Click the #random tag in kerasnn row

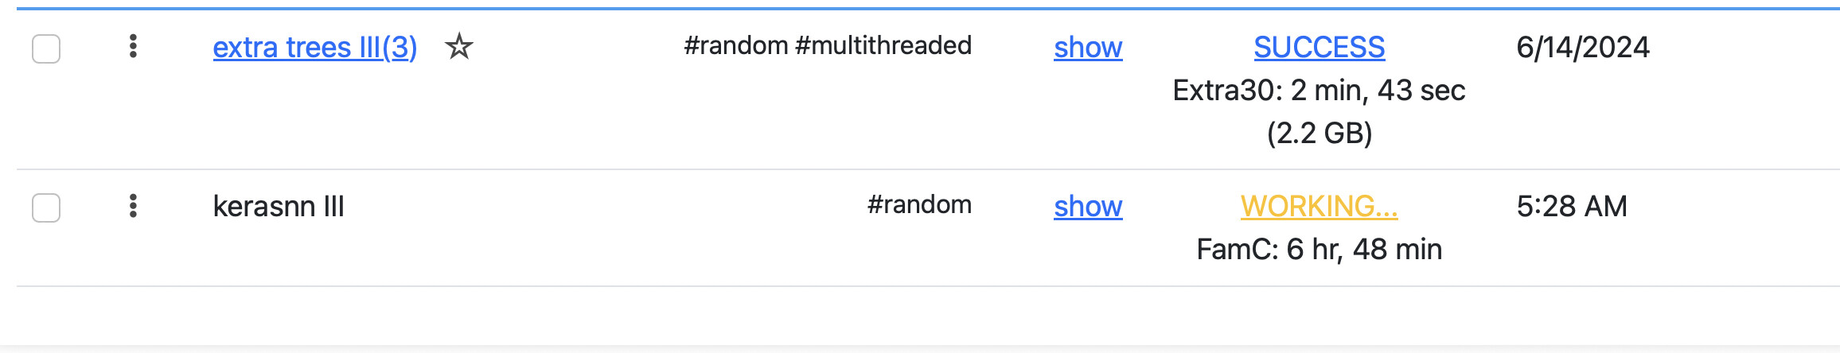919,205
